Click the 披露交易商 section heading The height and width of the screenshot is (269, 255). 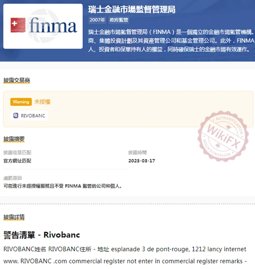pos(17,80)
